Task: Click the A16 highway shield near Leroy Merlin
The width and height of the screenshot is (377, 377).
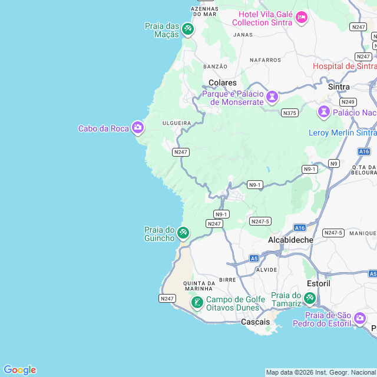Action: 364,151
